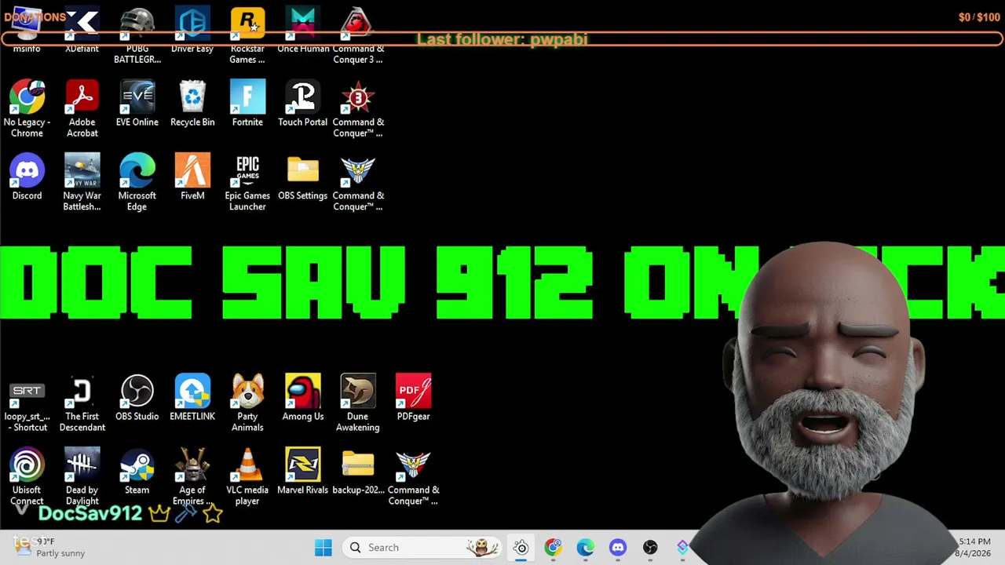The image size is (1005, 565).
Task: Open the Epic Games Launcher shortcut
Action: [247, 182]
